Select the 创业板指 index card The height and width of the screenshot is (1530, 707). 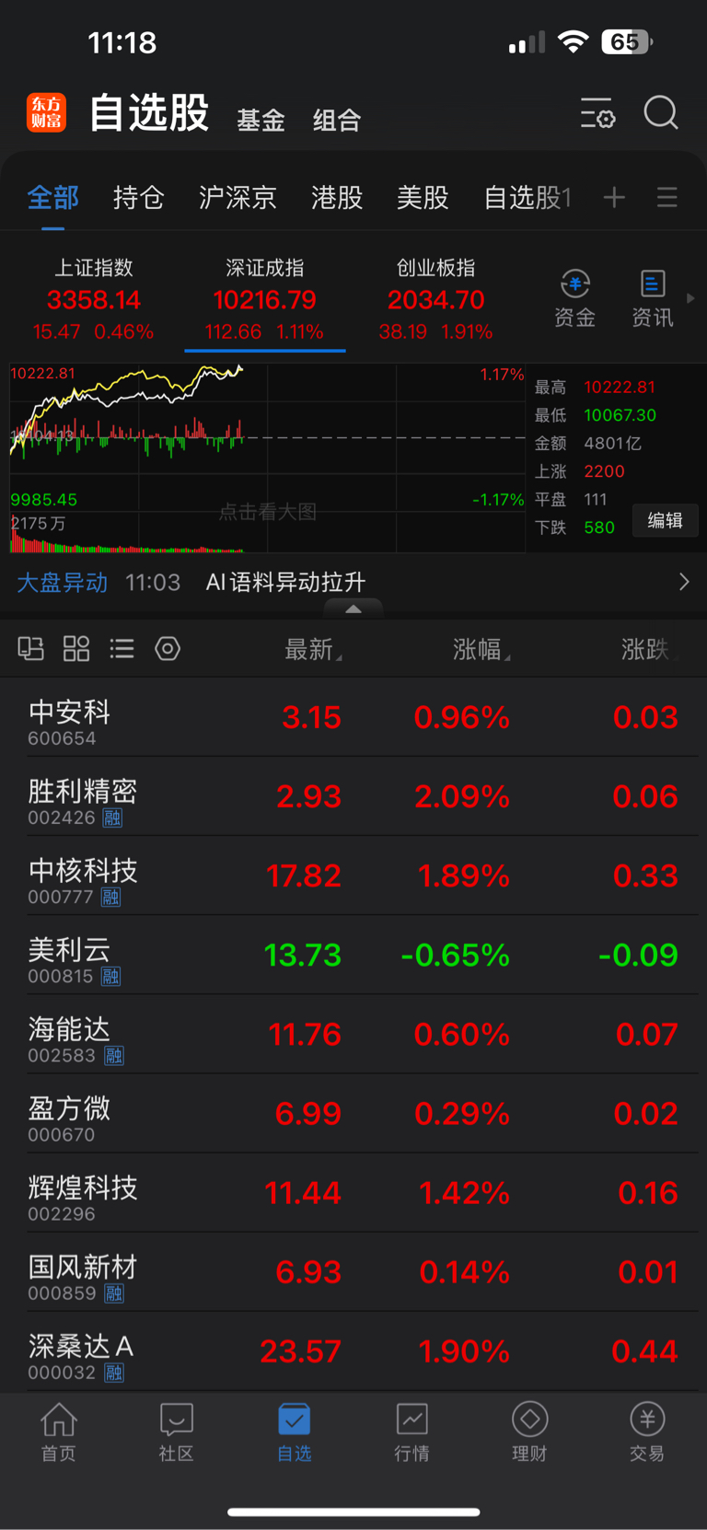click(x=436, y=299)
